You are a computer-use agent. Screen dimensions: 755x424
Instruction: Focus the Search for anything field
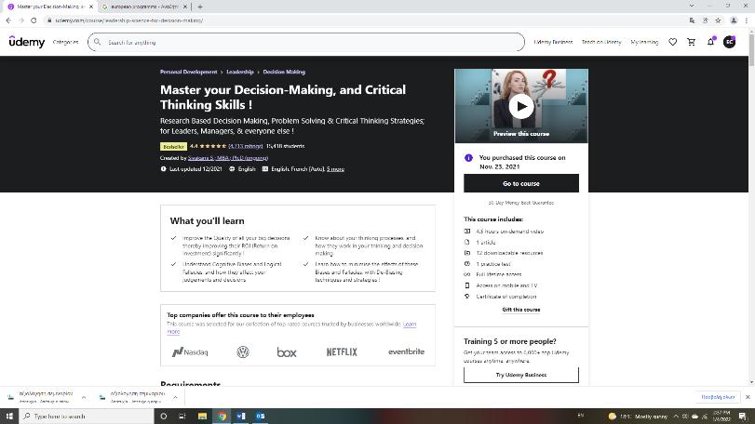pos(306,42)
